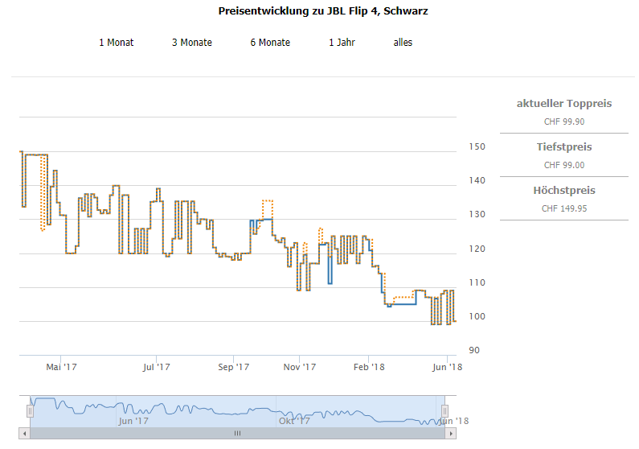Click the 'aktueller Toppreis' heading
639x449 pixels.
pos(563,104)
